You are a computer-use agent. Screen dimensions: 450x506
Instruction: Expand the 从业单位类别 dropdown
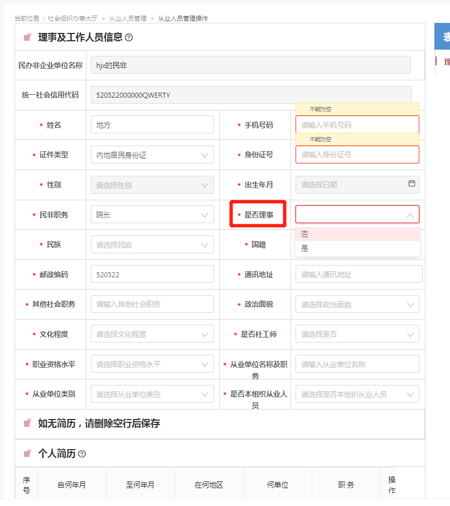(152, 394)
